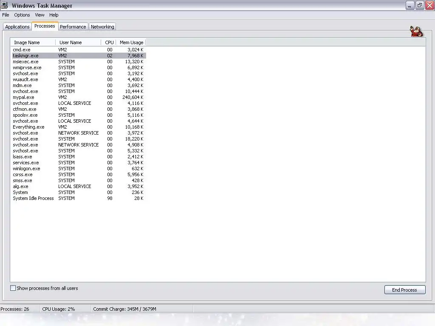Sort by CPU column header
This screenshot has width=435, height=326.
pos(108,42)
